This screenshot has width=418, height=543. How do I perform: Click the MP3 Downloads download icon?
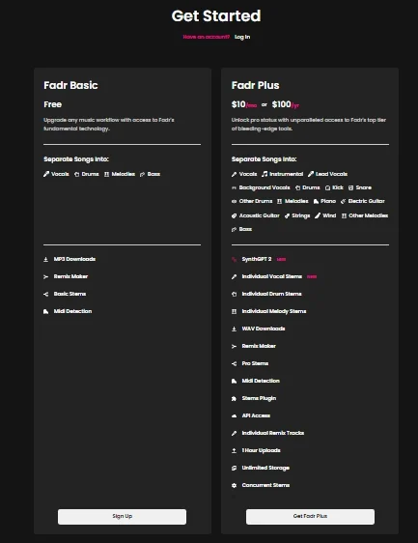pyautogui.click(x=45, y=259)
